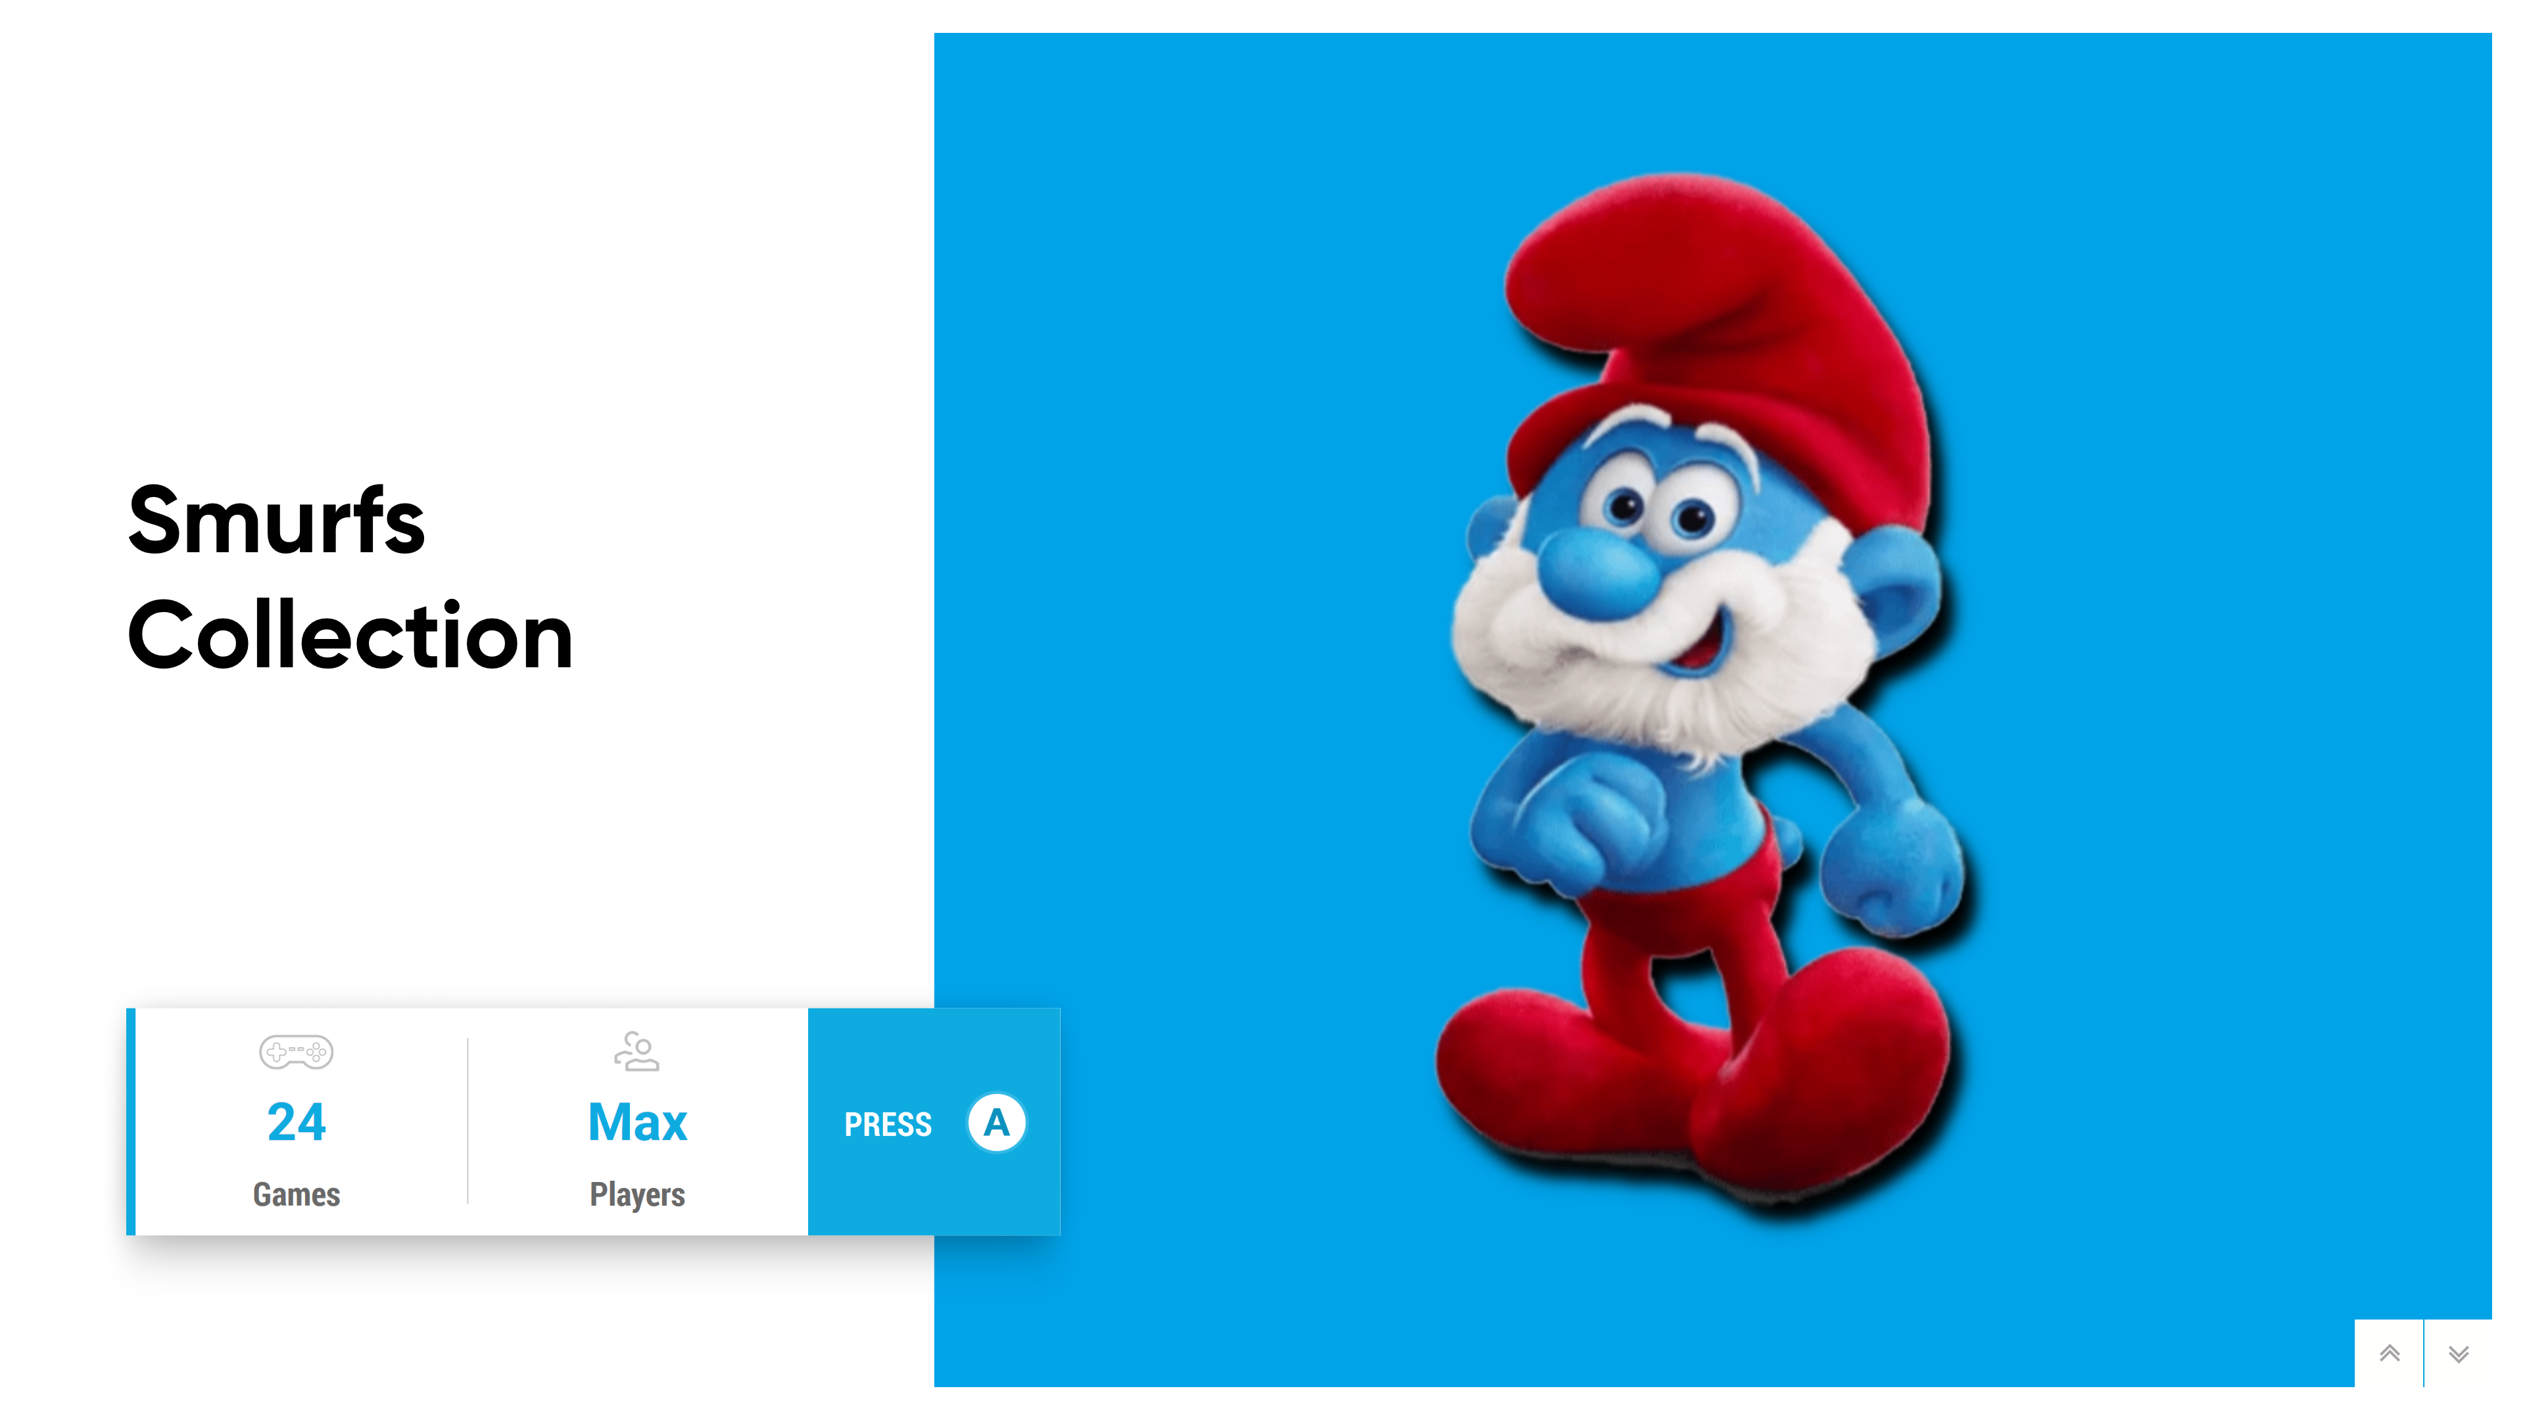The height and width of the screenshot is (1420, 2525).
Task: Click the players icon above Max
Action: 637,1051
